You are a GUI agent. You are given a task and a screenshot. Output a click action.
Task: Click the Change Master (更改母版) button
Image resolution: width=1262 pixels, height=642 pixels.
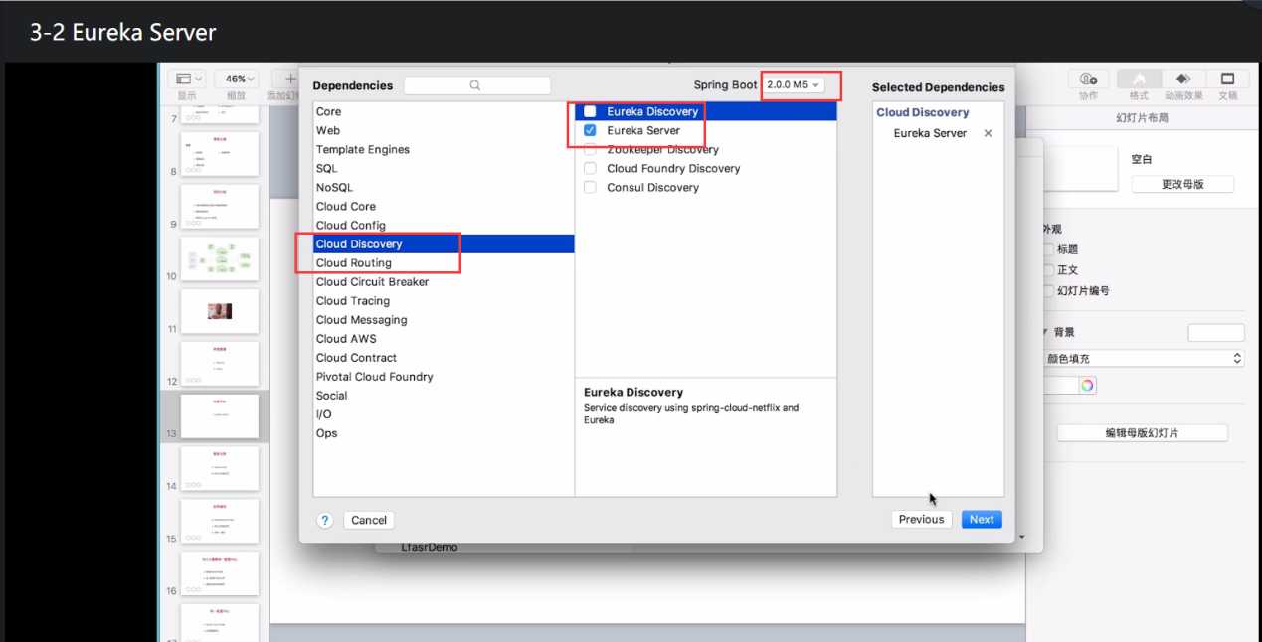1182,184
